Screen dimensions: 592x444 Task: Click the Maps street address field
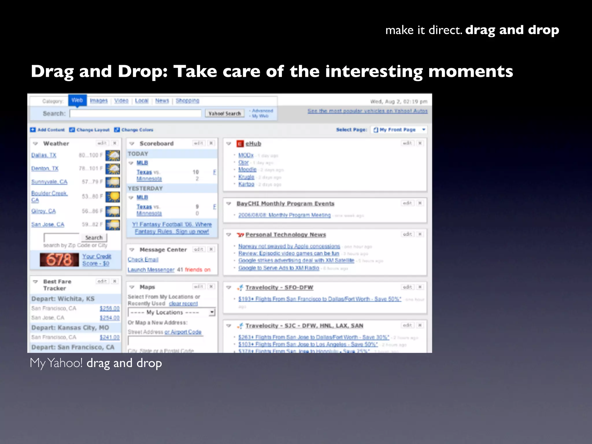tap(166, 341)
